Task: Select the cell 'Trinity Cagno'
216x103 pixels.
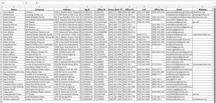Action: point(14,52)
